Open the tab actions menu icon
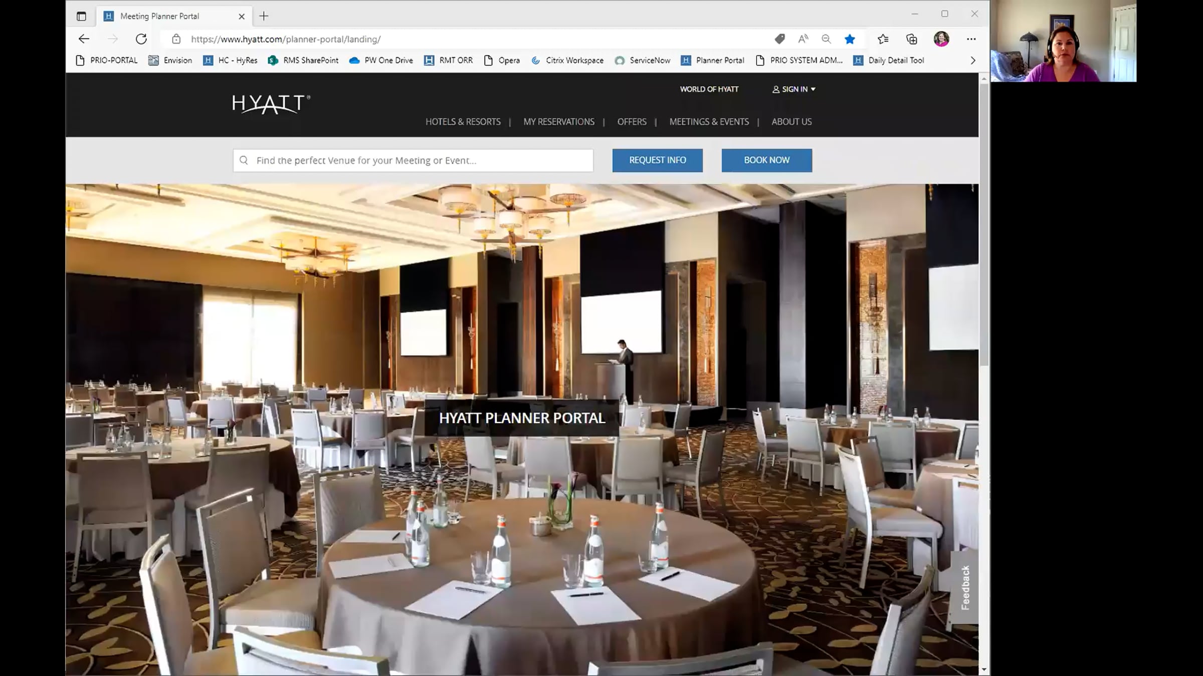 click(x=81, y=16)
